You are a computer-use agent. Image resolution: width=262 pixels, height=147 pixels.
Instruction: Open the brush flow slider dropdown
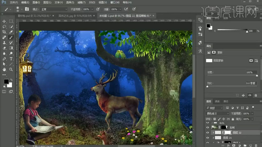coord(120,9)
